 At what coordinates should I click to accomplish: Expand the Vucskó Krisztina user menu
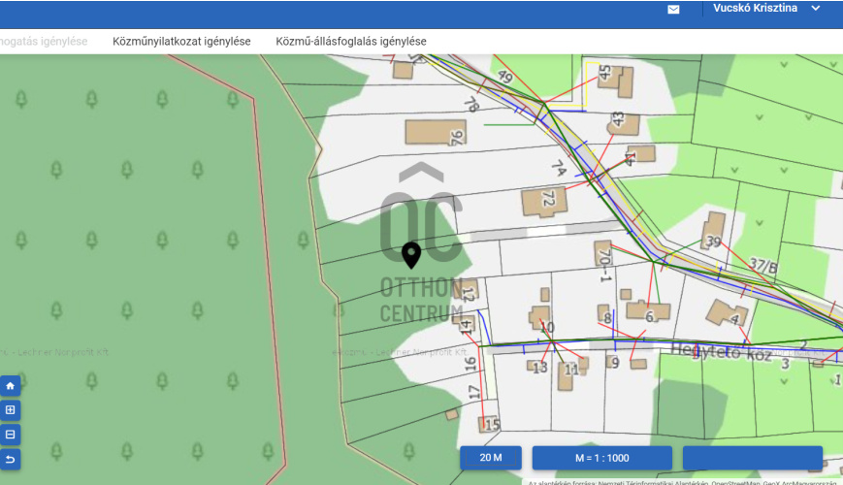coord(816,8)
